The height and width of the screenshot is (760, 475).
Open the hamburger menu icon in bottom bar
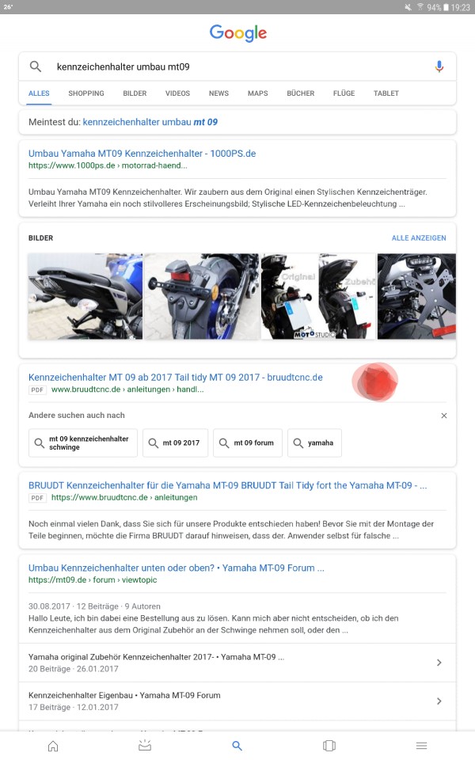click(x=422, y=746)
